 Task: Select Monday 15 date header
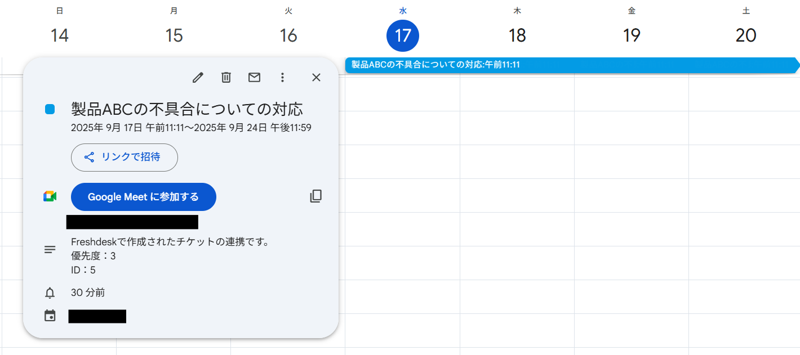(x=174, y=35)
